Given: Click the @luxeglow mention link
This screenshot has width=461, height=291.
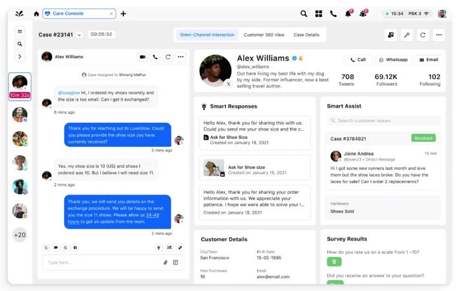Looking at the screenshot, I should [x=69, y=93].
